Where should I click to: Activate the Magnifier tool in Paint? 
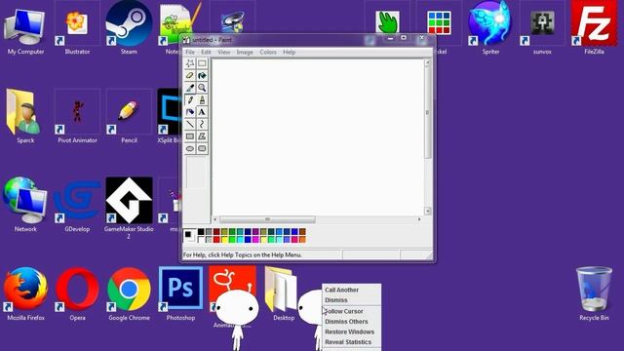202,88
